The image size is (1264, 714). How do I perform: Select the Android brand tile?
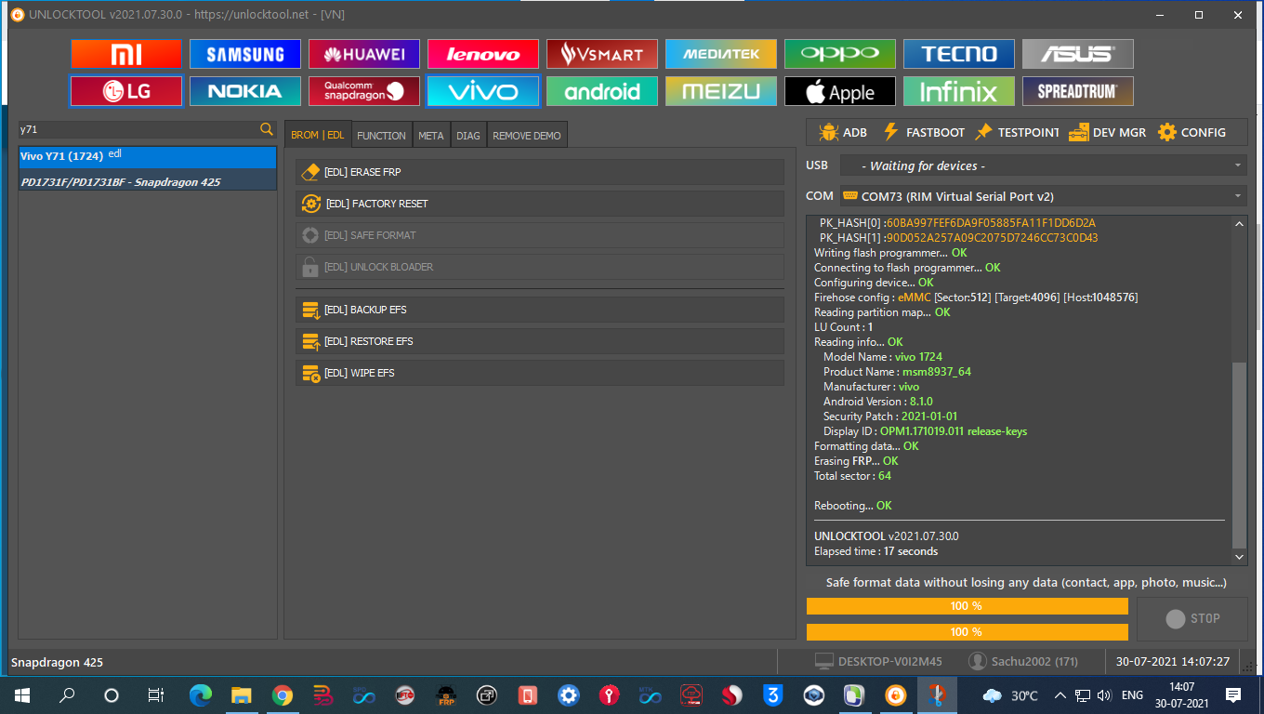[602, 91]
